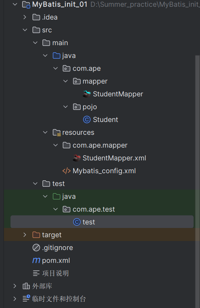Image resolution: width=200 pixels, height=308 pixels.
Task: Collapse the MyBatis_init_01 project root
Action: tap(15, 4)
